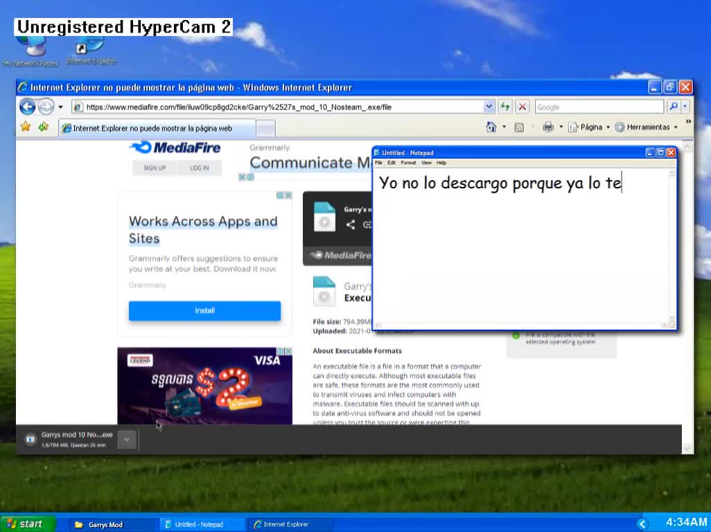Click the Grammarly Install button
The height and width of the screenshot is (532, 711).
tap(204, 311)
